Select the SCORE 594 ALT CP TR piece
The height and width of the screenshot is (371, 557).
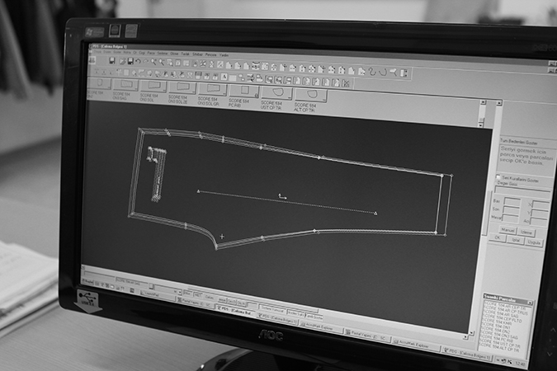[x=309, y=95]
